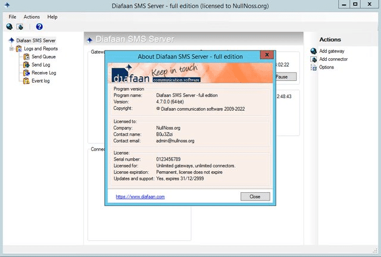
Task: Click the About dialog title bar text
Action: coord(190,57)
